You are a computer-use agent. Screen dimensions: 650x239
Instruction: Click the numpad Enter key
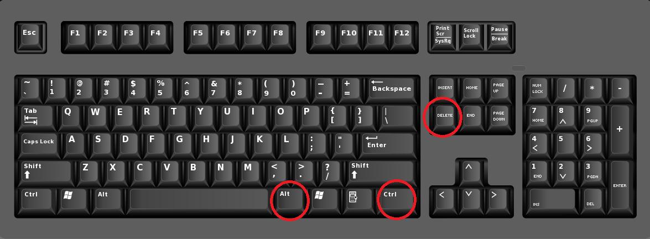[620, 185]
